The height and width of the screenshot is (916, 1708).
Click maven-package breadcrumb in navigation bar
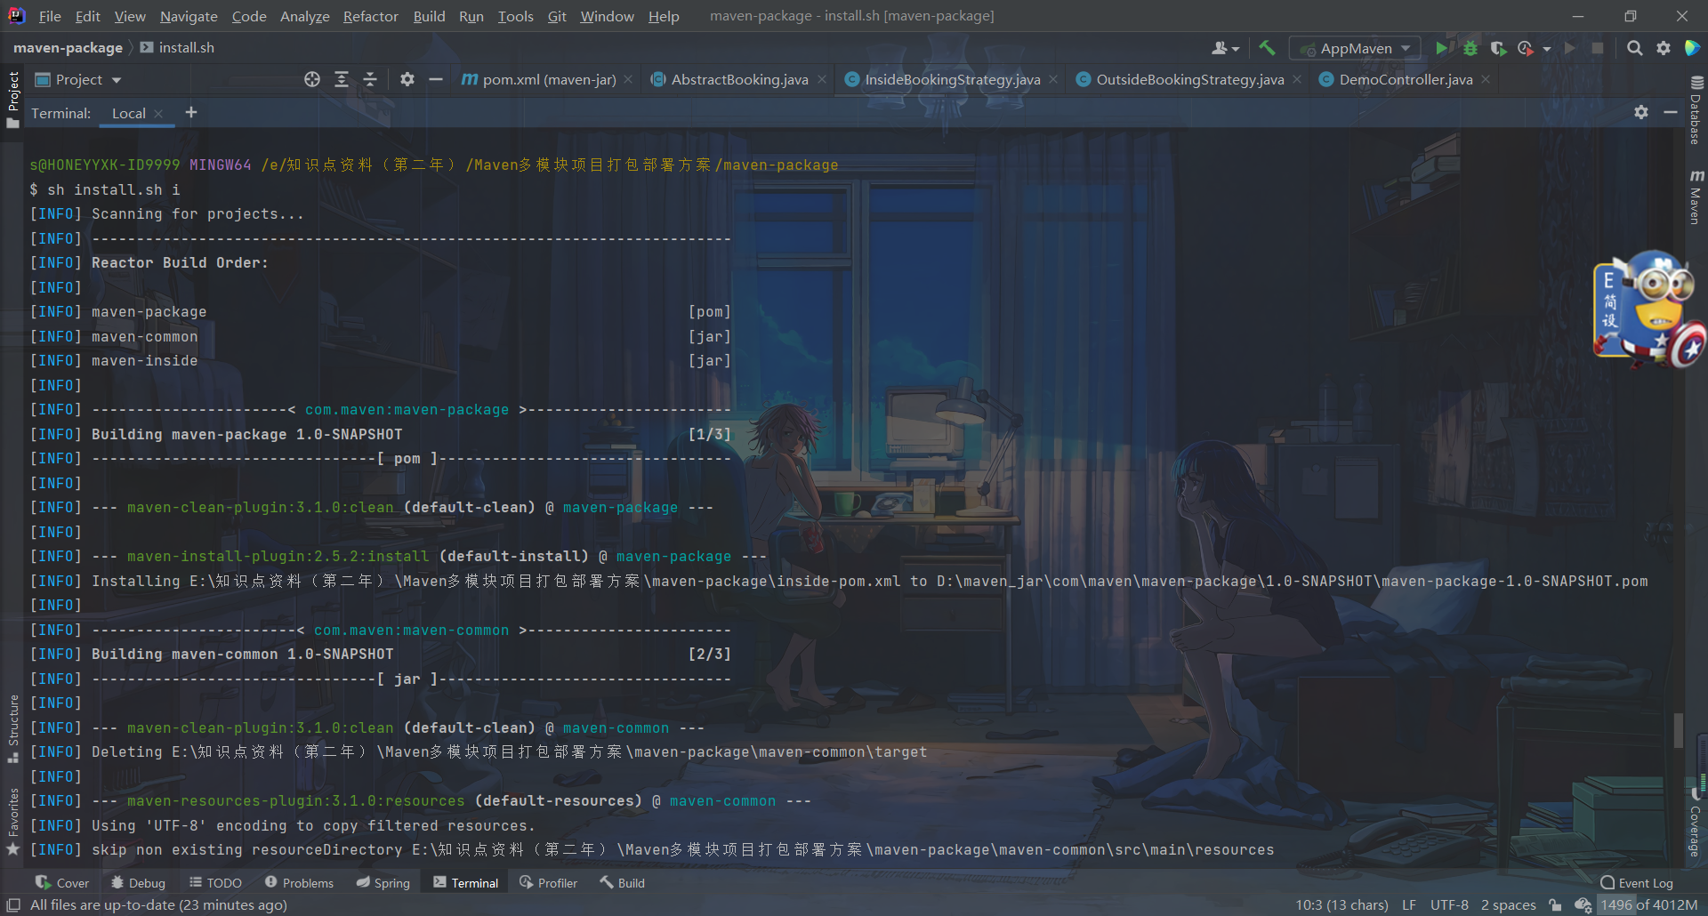[68, 48]
